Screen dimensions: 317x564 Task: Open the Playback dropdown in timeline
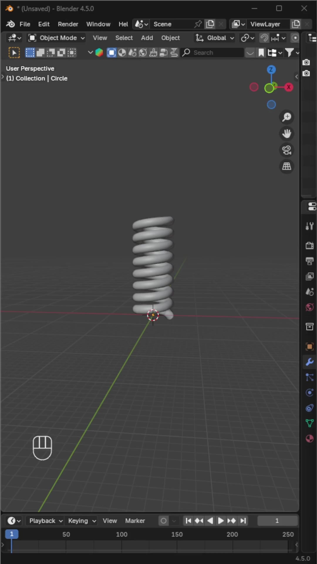click(x=46, y=521)
